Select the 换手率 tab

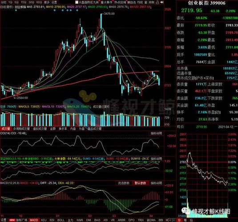pyautogui.click(x=63, y=129)
